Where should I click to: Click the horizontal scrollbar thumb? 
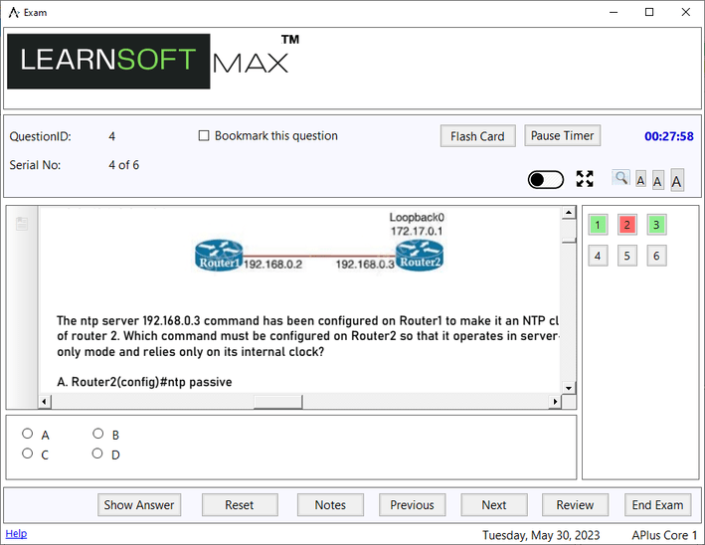277,402
